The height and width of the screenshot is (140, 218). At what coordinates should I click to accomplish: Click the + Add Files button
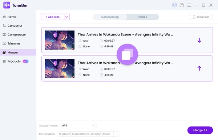click(x=52, y=17)
